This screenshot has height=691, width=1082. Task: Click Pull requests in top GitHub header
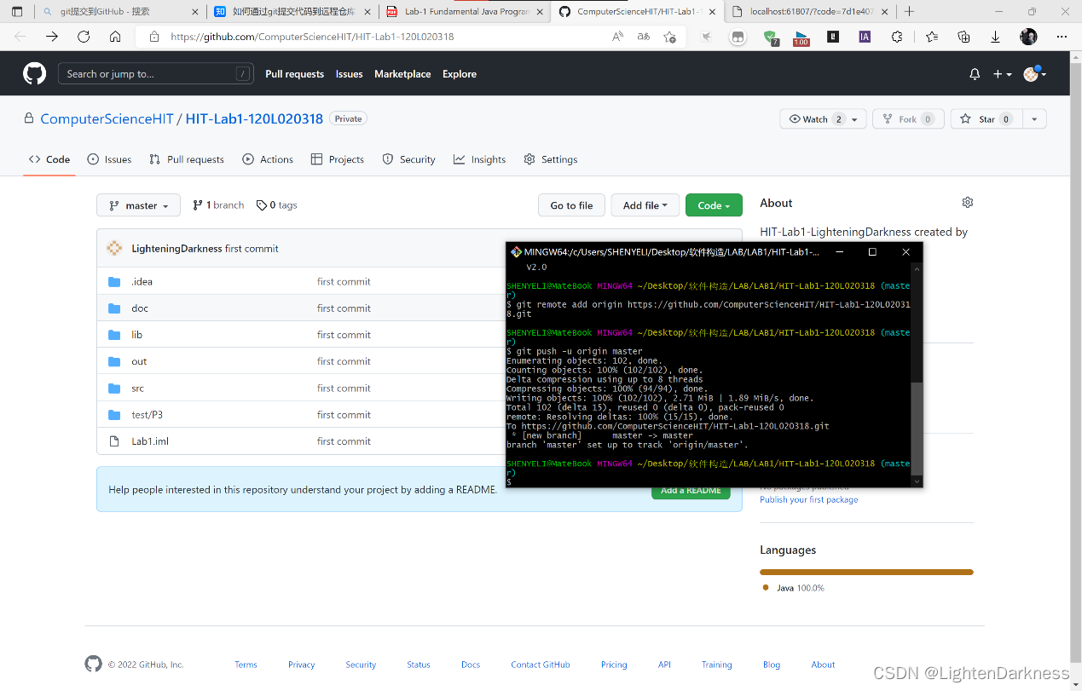coord(294,74)
